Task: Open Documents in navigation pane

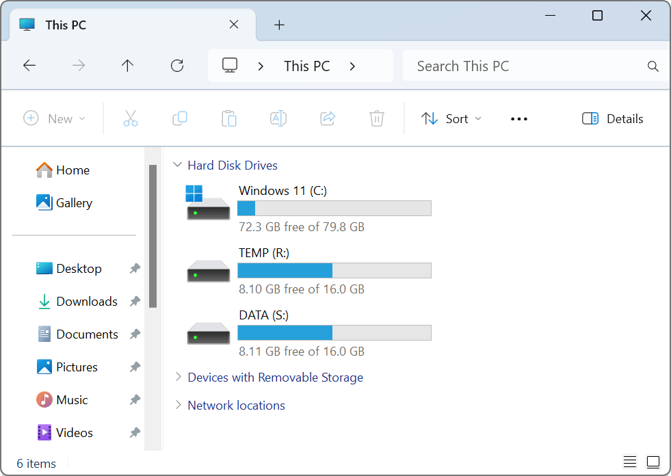Action: [x=78, y=334]
